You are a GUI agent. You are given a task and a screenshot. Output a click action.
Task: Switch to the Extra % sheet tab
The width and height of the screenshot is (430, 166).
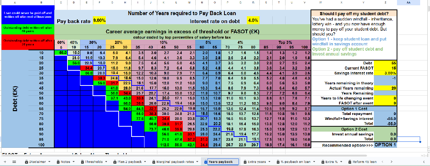(x=332, y=161)
